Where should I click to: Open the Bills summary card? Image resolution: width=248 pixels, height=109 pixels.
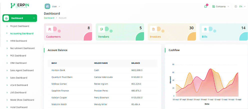click(x=224, y=32)
